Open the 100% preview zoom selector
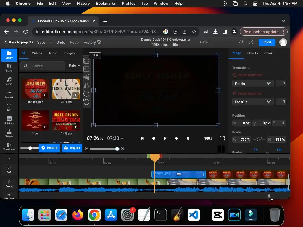Viewport: 303px width, 227px height. [208, 138]
